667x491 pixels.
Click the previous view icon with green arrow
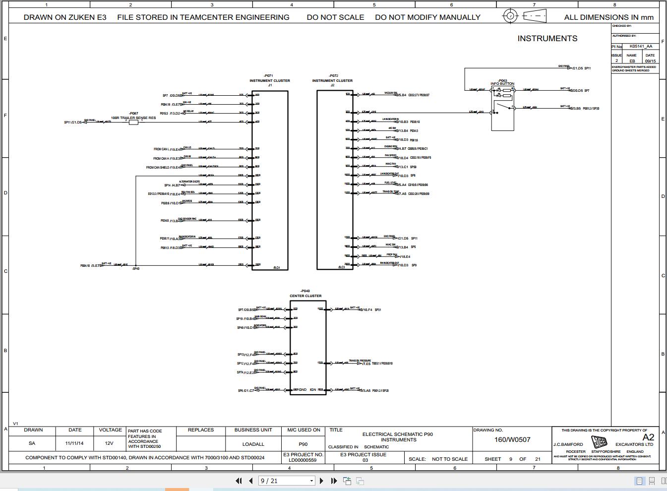click(347, 481)
